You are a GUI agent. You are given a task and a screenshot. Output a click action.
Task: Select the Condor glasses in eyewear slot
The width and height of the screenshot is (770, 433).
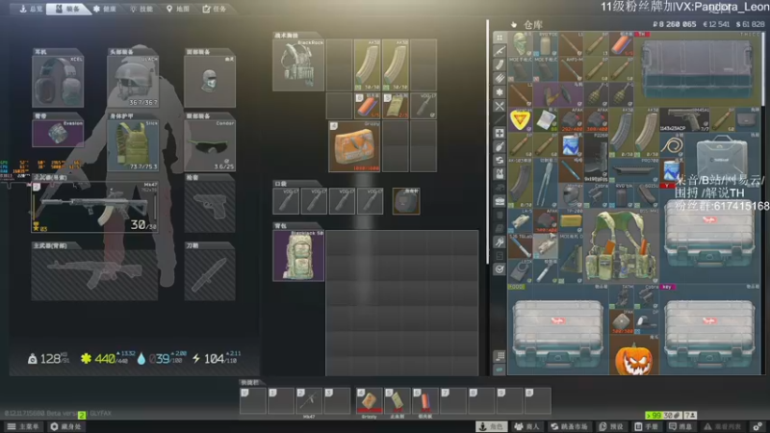point(210,146)
